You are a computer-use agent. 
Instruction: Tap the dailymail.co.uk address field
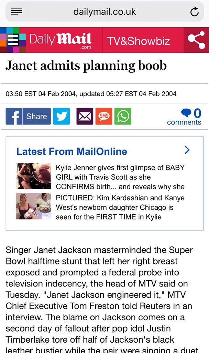pos(104,12)
